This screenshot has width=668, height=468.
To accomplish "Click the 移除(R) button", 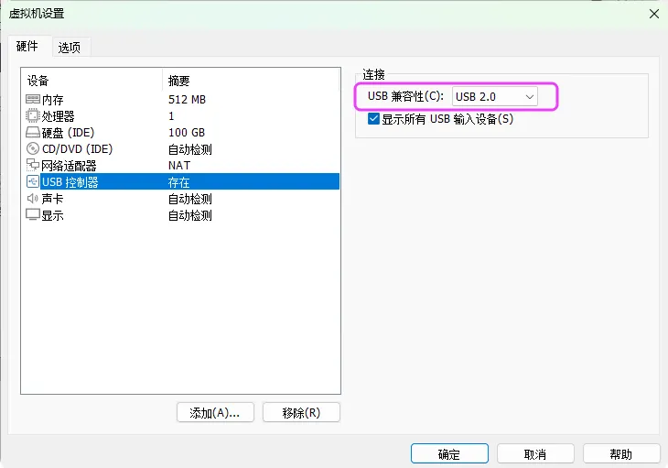I will 301,412.
